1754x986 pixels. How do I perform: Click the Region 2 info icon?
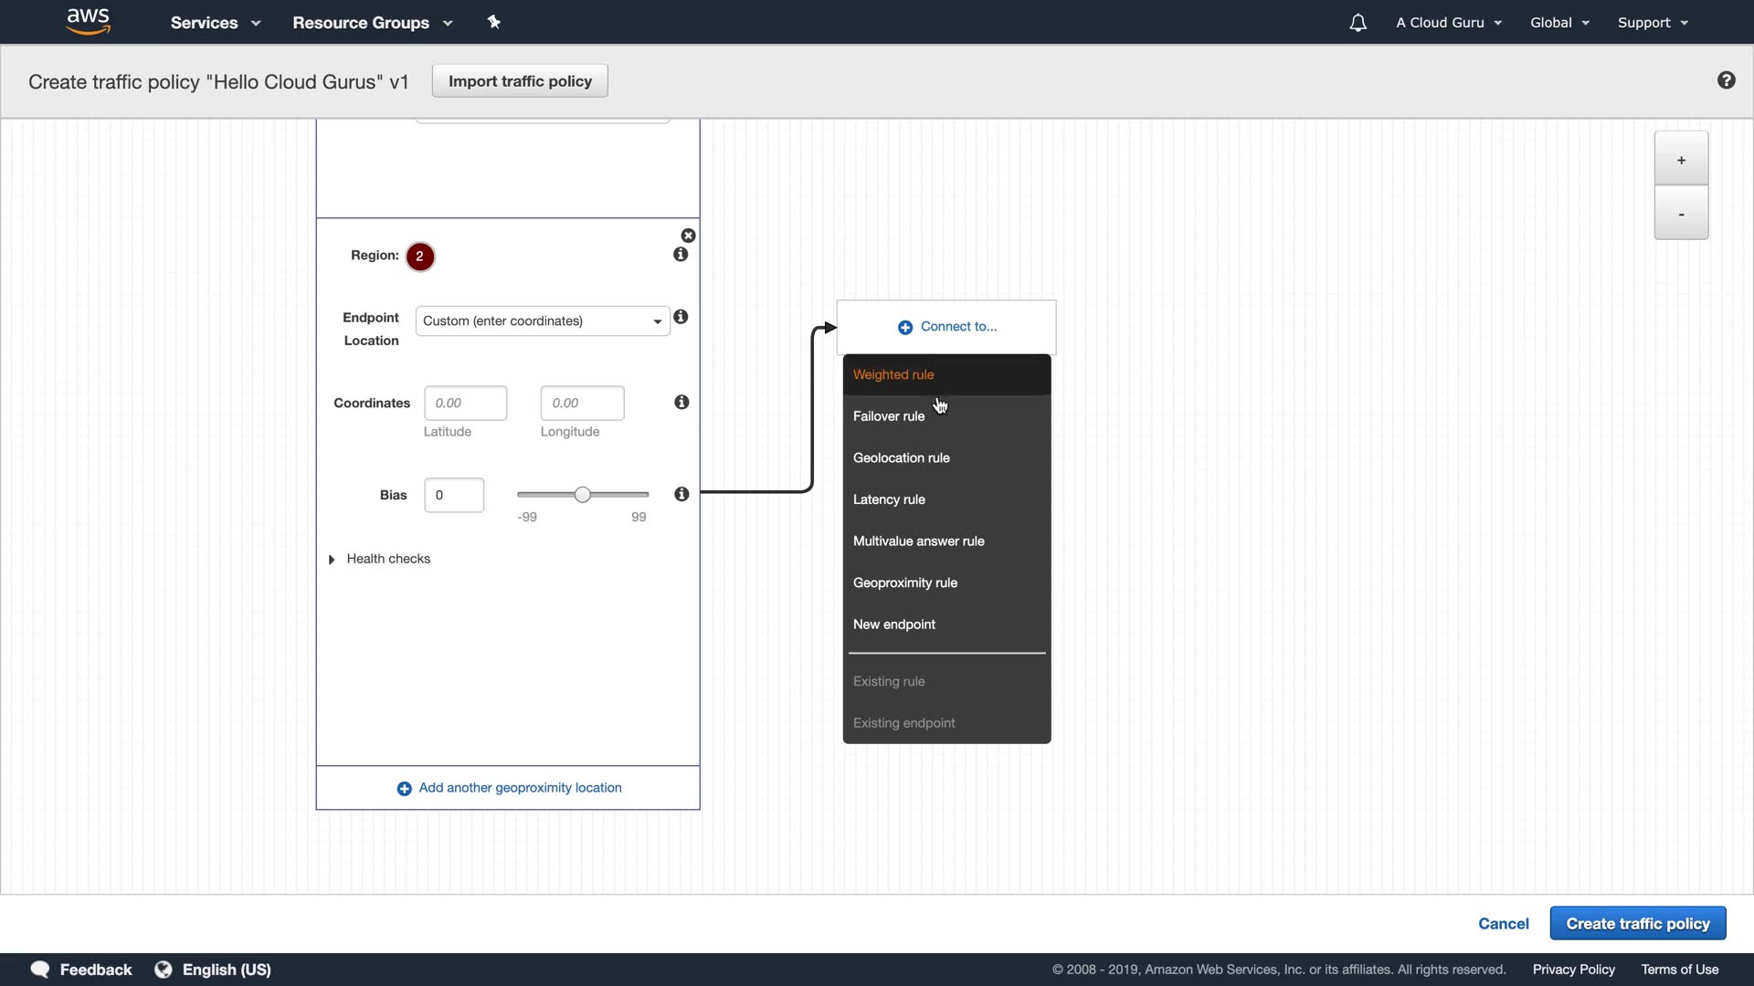(681, 255)
